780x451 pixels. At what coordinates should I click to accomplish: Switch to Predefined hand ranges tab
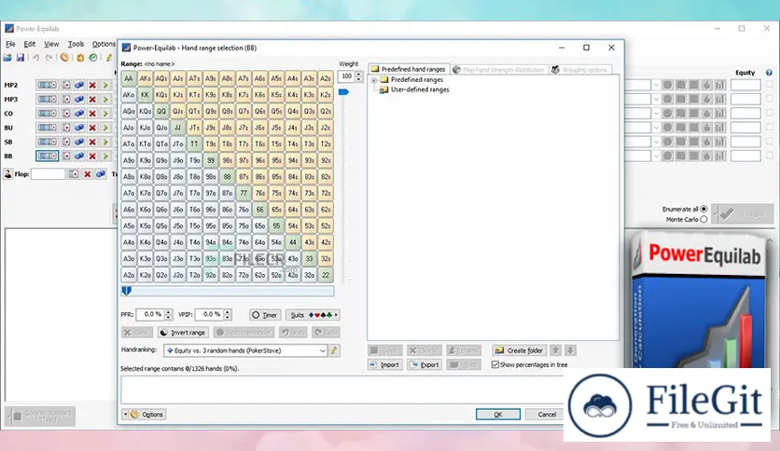click(x=408, y=69)
